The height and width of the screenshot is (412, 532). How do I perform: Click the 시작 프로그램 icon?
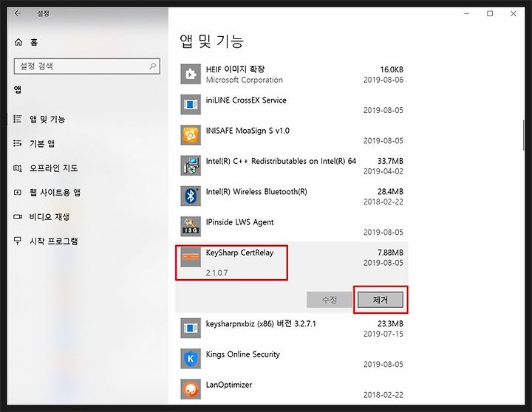click(x=18, y=241)
